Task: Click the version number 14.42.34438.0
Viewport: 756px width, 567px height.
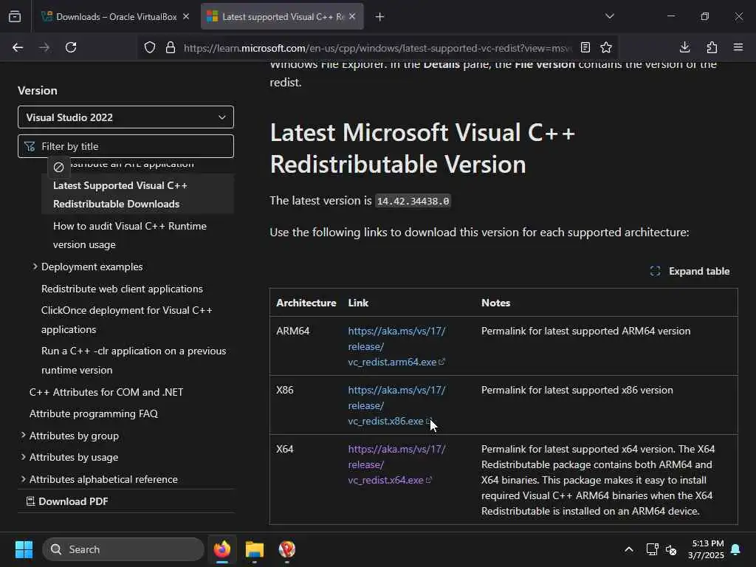Action: (413, 201)
